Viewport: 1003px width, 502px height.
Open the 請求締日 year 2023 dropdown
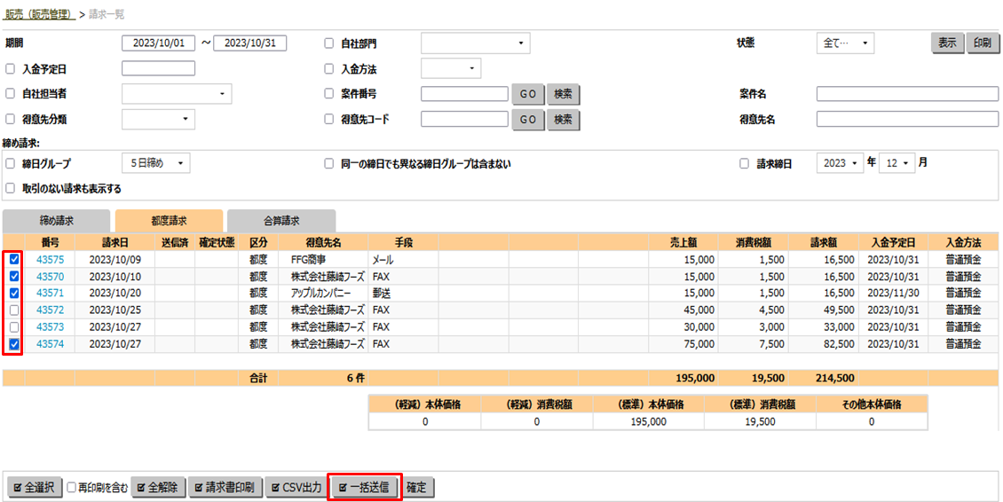pos(841,164)
